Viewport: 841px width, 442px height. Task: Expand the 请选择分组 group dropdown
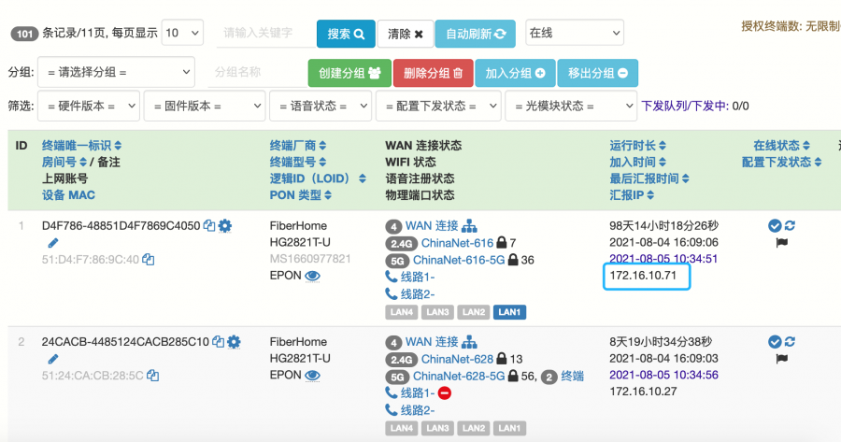coord(116,72)
